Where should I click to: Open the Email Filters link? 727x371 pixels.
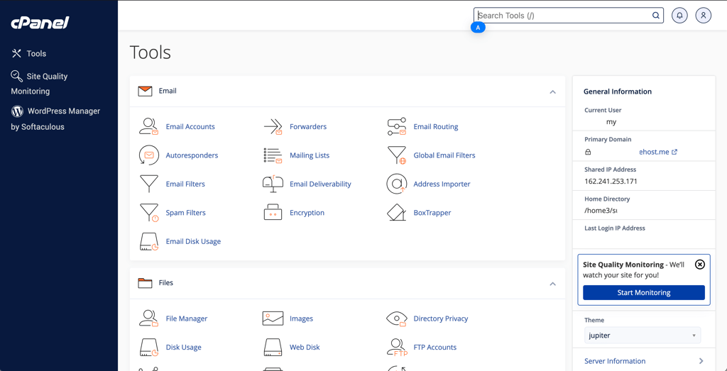tap(185, 184)
